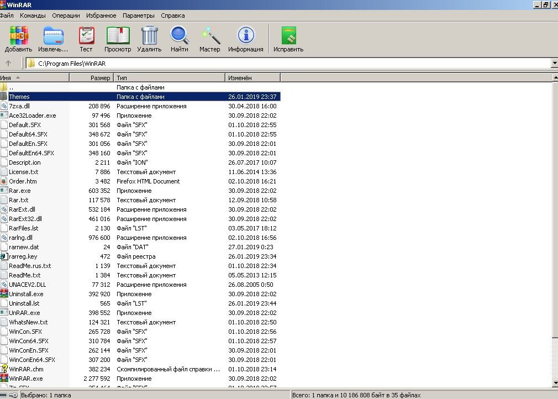Screen dimensions: 558x399
Task: Sort file list by Размер column
Action: [92, 77]
